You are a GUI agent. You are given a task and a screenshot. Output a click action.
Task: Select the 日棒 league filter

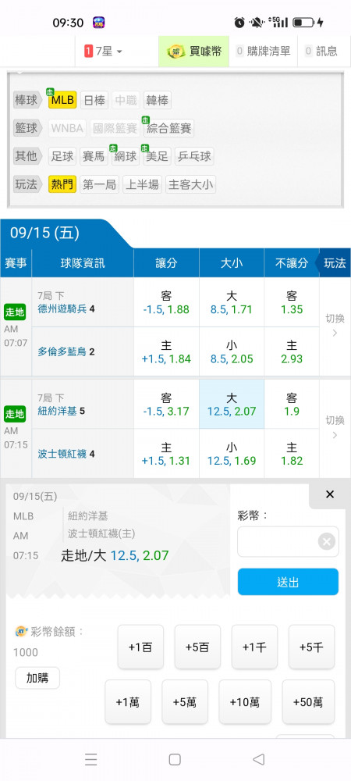pos(94,101)
